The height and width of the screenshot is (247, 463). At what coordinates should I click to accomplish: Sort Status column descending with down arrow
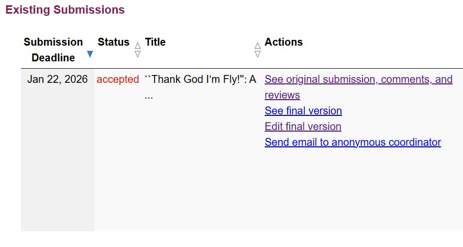pyautogui.click(x=138, y=53)
